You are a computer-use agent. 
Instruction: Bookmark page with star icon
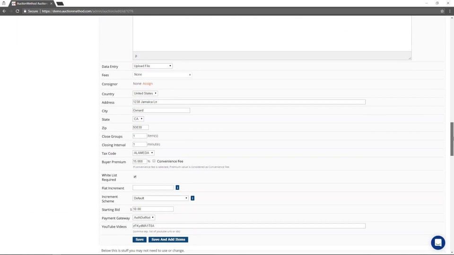coord(442,11)
